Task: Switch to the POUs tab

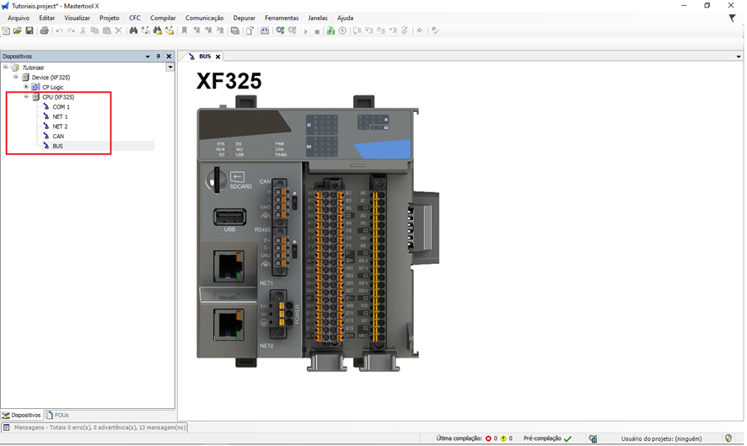Action: [57, 415]
